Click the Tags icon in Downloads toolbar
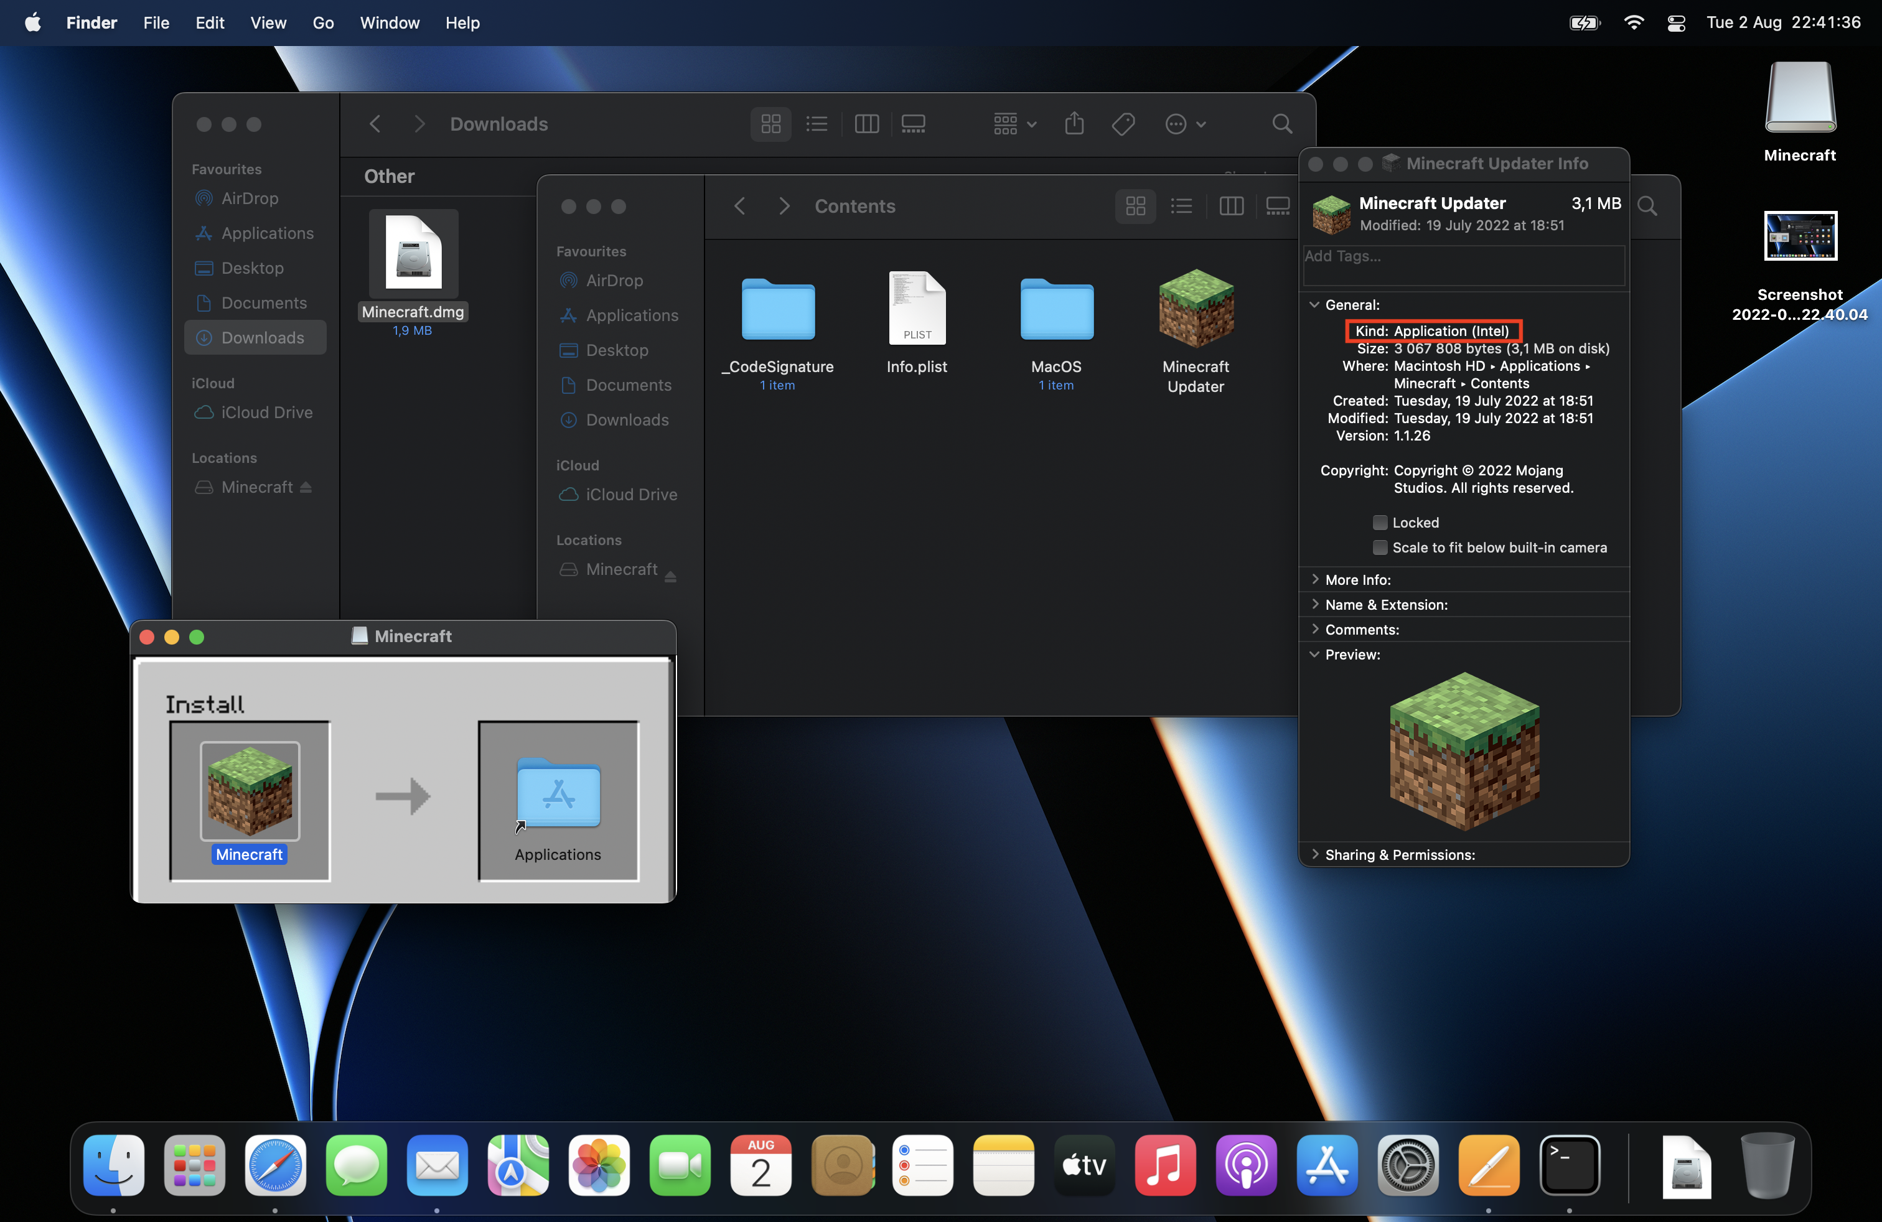Viewport: 1882px width, 1222px height. [x=1123, y=124]
